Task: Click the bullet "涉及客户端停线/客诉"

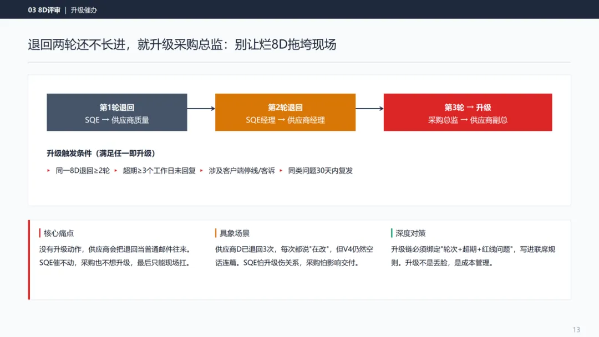Action: (242, 171)
